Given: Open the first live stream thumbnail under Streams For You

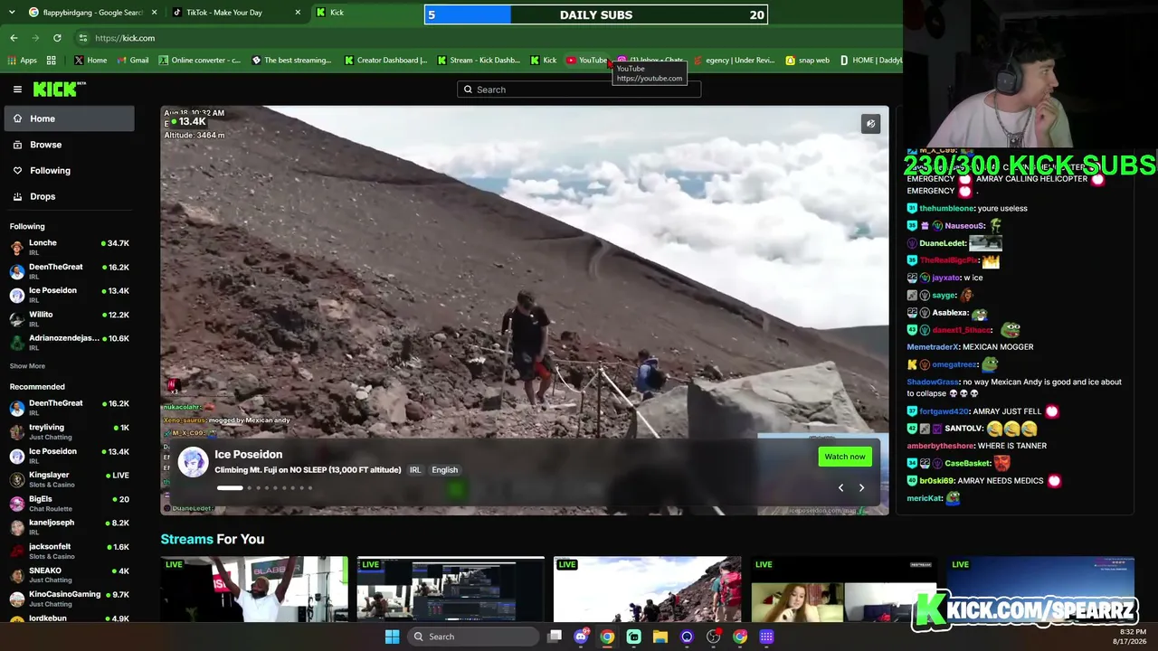Looking at the screenshot, I should [x=254, y=589].
